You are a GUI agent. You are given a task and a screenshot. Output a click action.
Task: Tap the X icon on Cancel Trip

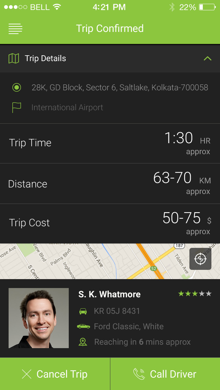tap(26, 374)
